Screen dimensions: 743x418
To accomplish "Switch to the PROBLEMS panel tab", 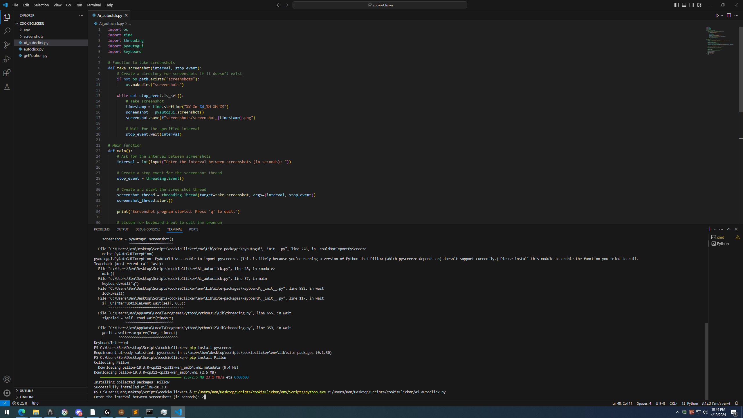I will point(102,229).
